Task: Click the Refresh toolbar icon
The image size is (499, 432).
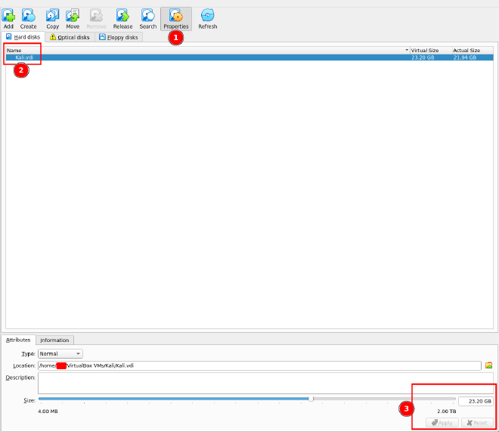Action: 207,18
